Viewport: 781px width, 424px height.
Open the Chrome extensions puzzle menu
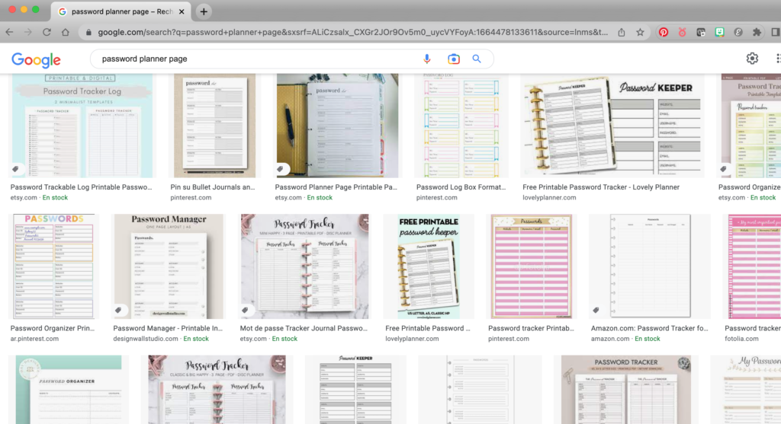pos(757,33)
